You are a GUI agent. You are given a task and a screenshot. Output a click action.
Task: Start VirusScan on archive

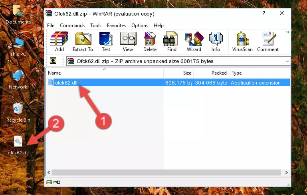242,41
